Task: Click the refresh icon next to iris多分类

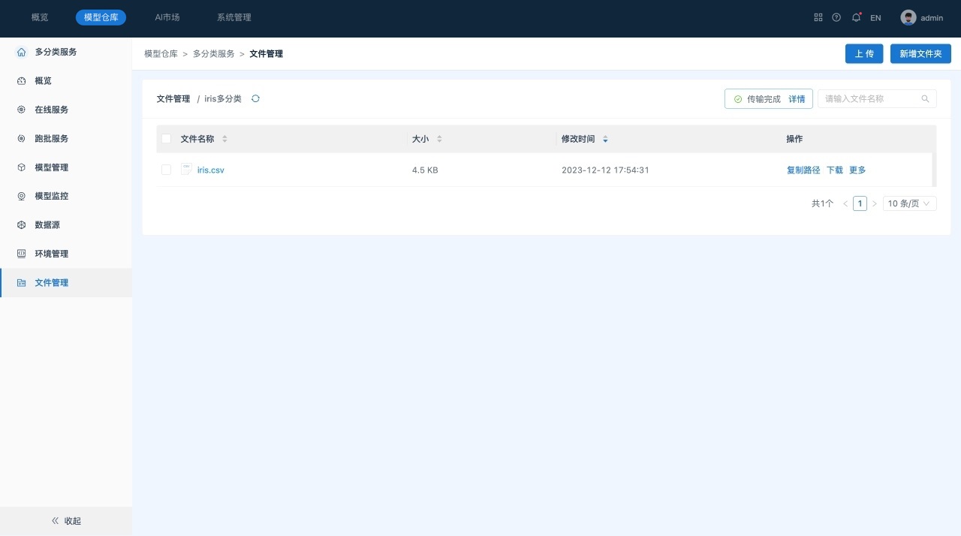Action: tap(255, 99)
